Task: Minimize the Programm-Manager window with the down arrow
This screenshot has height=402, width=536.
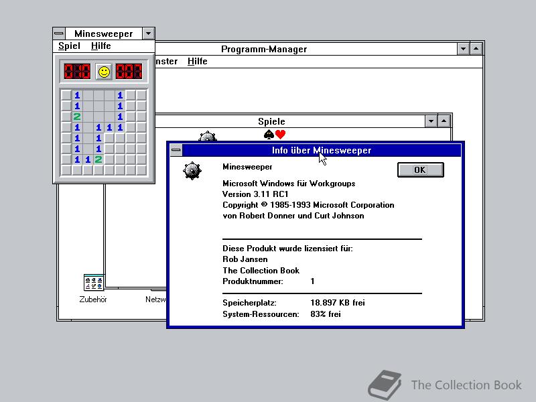Action: click(463, 49)
